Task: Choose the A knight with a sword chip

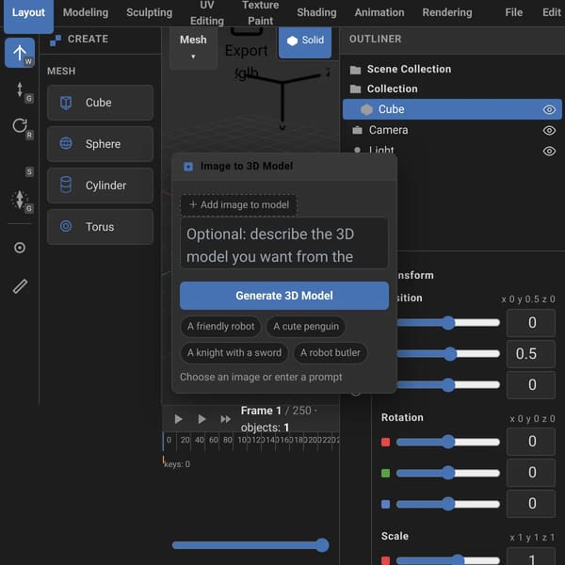Action: 234,353
